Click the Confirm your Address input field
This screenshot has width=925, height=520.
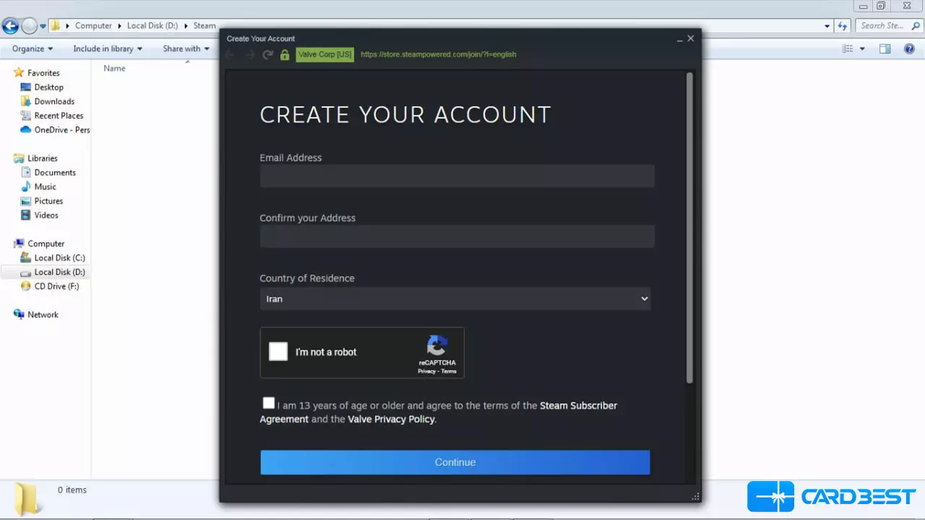pyautogui.click(x=457, y=236)
